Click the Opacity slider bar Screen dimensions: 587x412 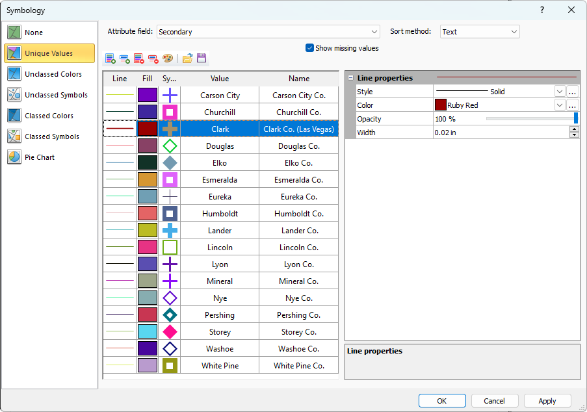coord(530,119)
